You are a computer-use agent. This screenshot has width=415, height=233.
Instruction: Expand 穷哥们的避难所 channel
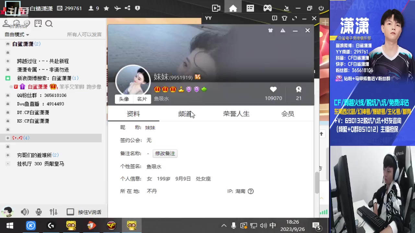tap(8, 155)
